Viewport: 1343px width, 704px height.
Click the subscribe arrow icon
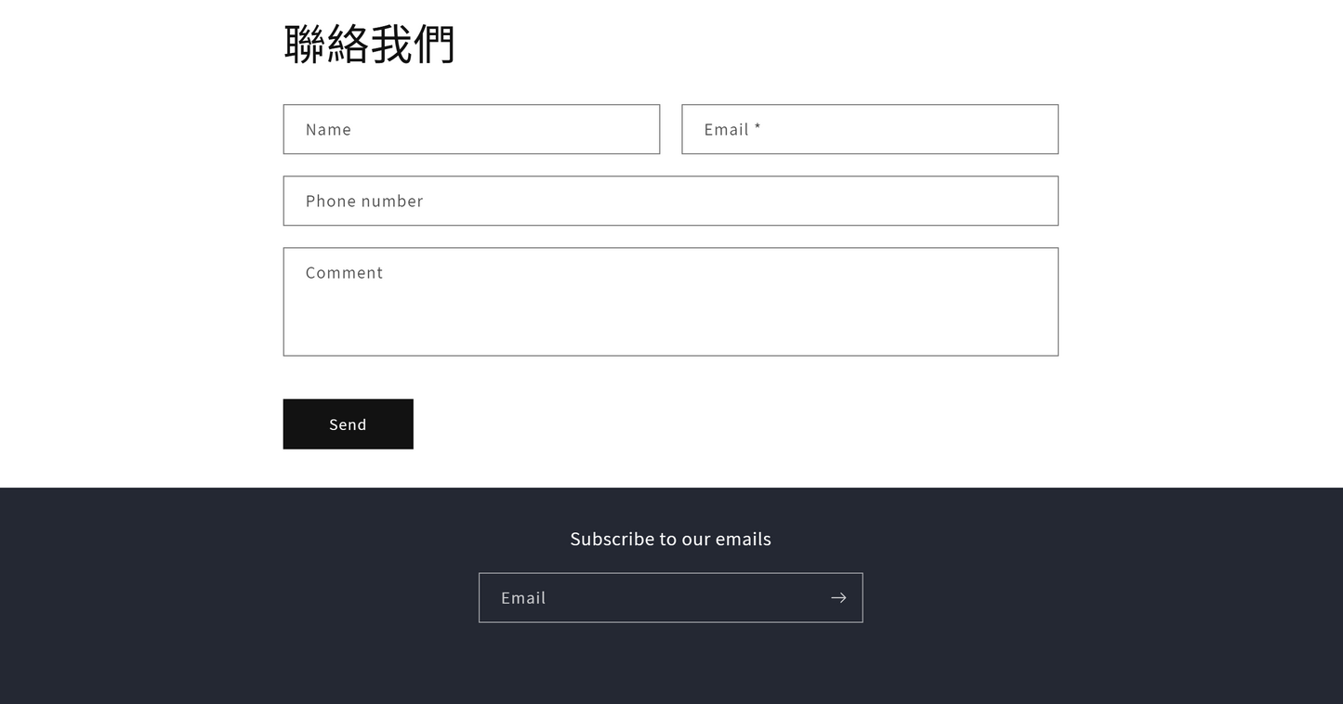(837, 597)
